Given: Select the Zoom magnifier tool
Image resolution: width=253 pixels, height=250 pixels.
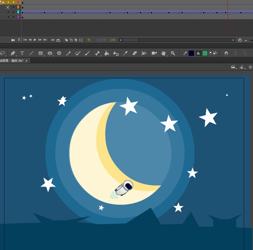Looking at the screenshot, I should (x=173, y=53).
